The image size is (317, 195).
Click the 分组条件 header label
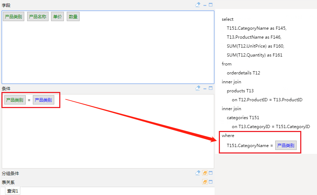(x=10, y=174)
